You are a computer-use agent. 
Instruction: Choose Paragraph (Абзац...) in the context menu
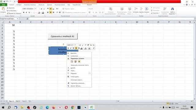pos(79,71)
